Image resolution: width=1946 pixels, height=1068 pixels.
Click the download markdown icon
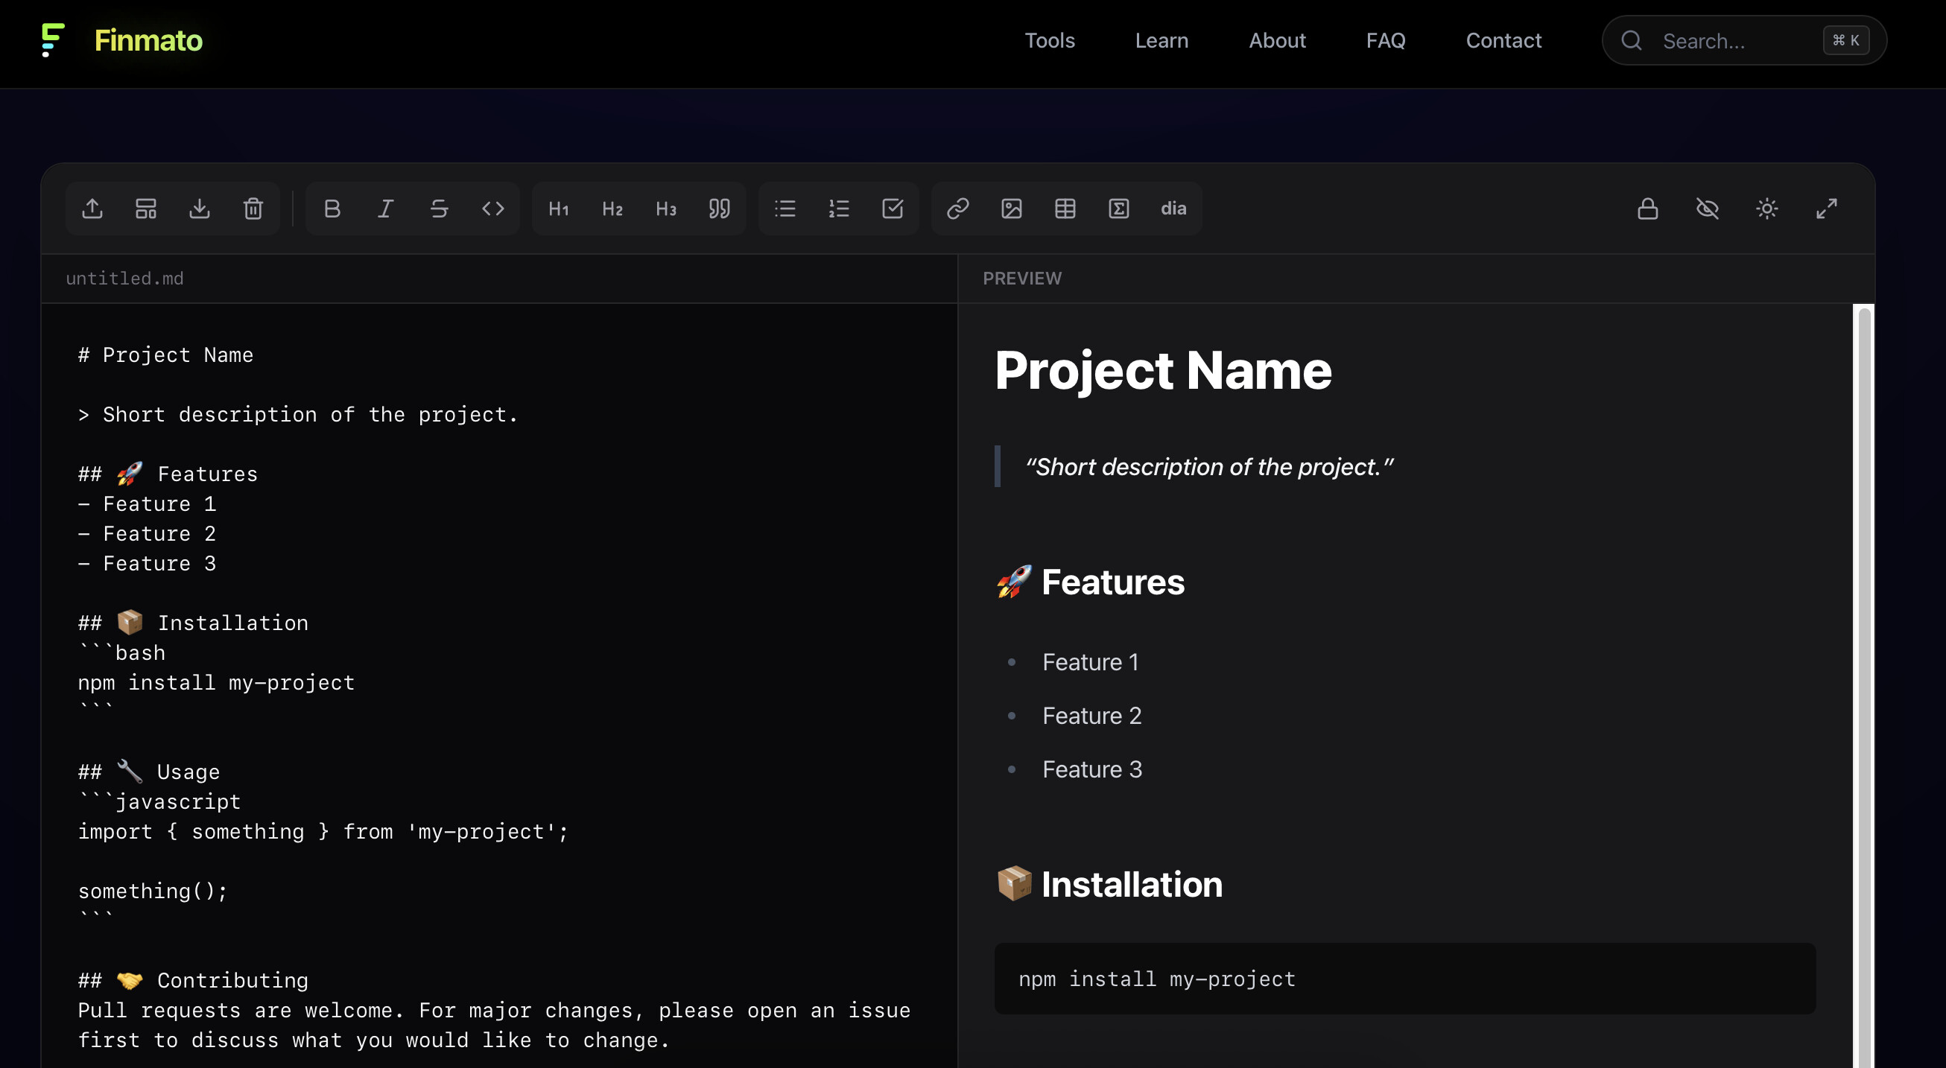pyautogui.click(x=200, y=209)
